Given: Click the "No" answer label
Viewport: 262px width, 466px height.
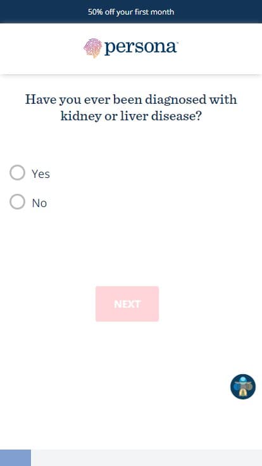Looking at the screenshot, I should (x=39, y=203).
